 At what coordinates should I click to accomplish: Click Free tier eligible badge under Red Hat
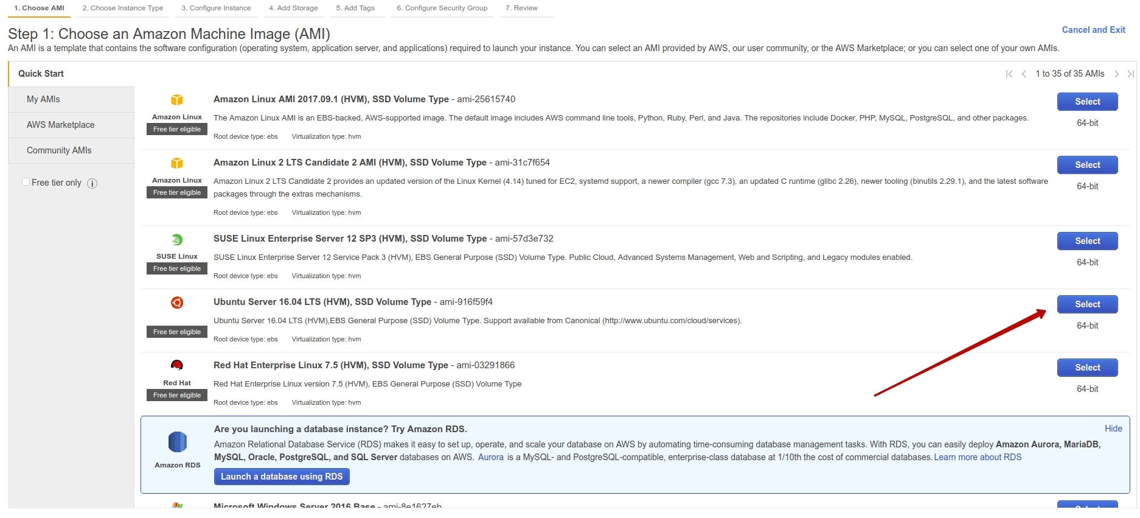[177, 395]
